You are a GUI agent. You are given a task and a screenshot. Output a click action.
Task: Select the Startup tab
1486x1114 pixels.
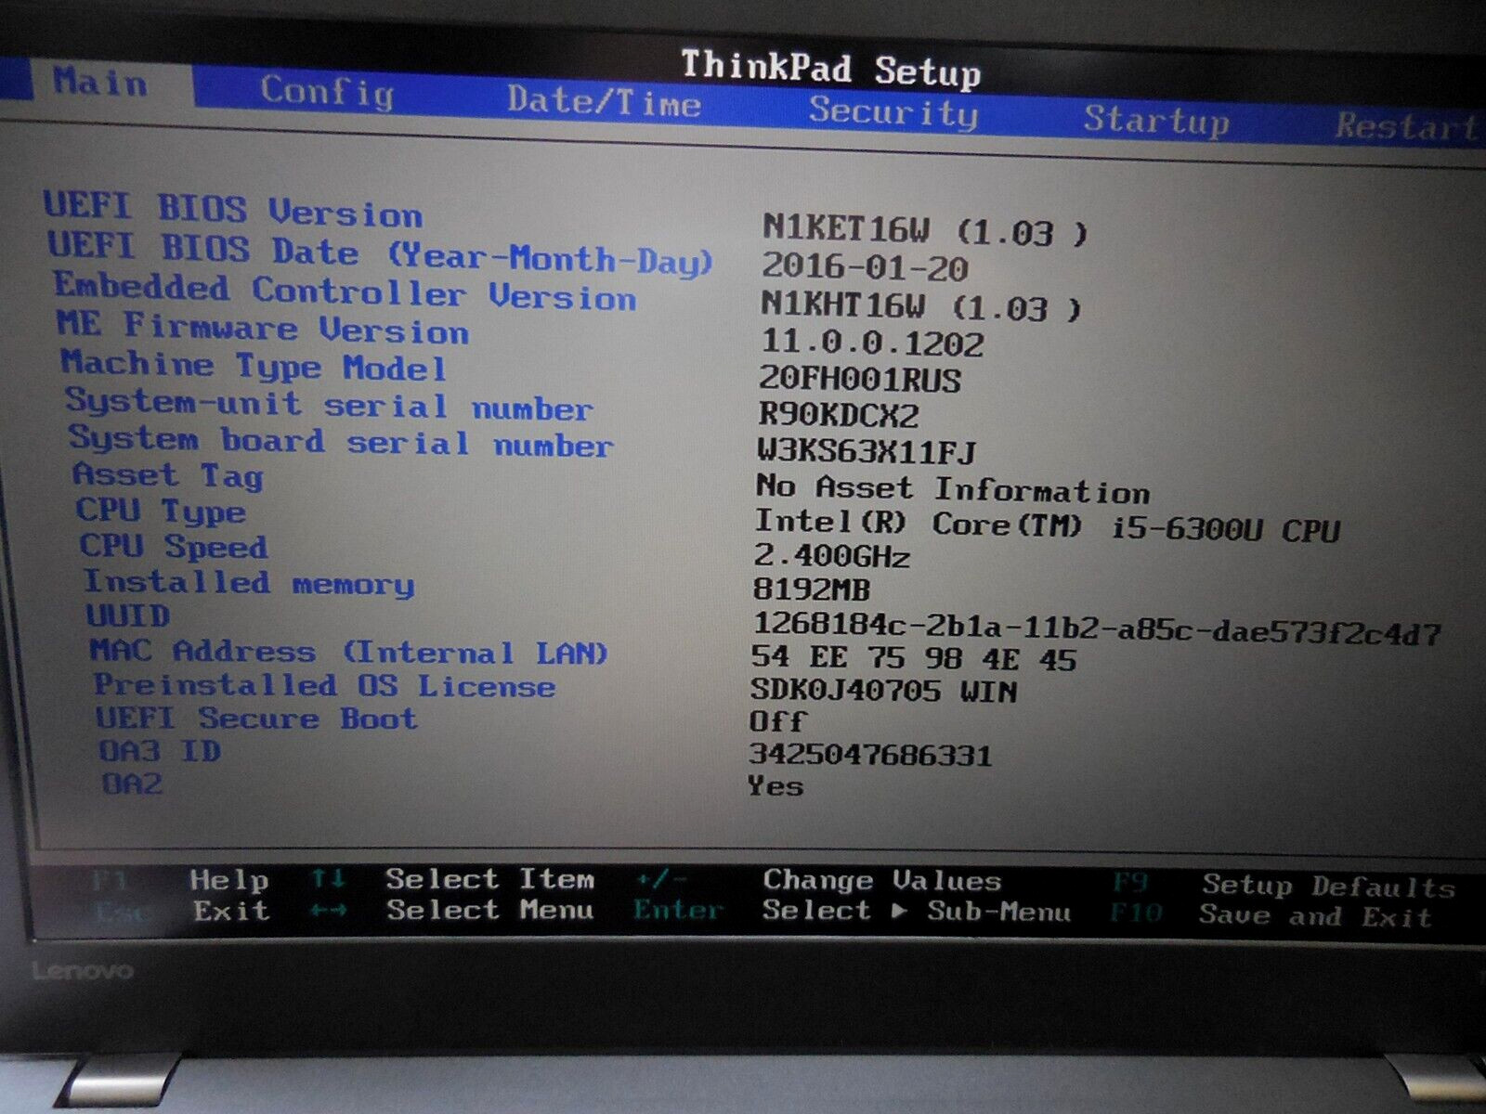(x=1156, y=120)
